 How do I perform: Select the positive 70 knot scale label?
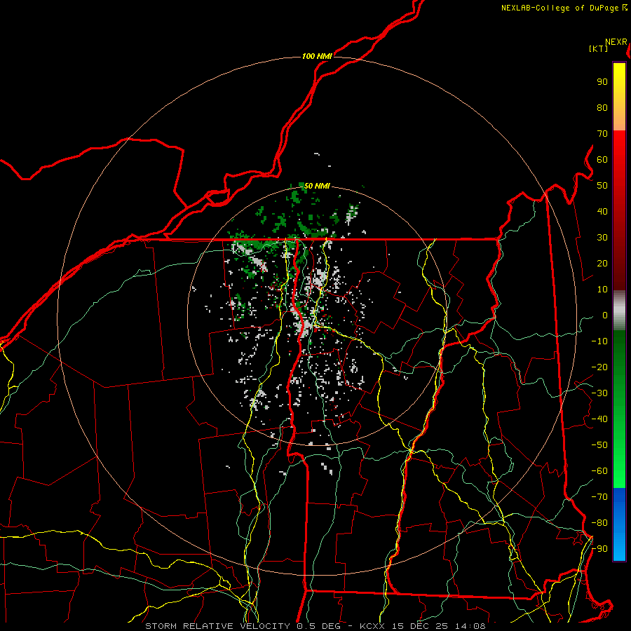602,134
